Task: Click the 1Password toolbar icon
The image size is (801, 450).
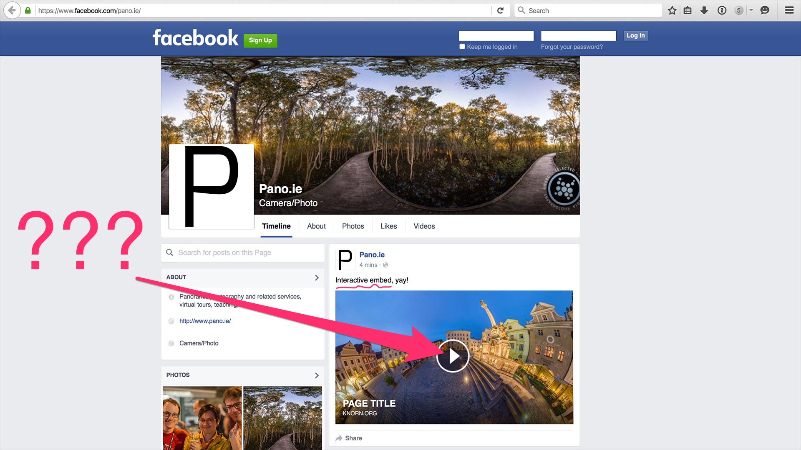Action: coord(722,10)
